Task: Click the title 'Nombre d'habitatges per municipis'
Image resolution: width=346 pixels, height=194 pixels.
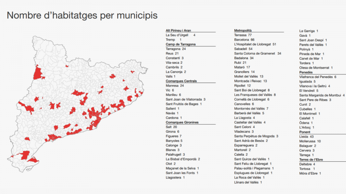Action: tap(82, 16)
